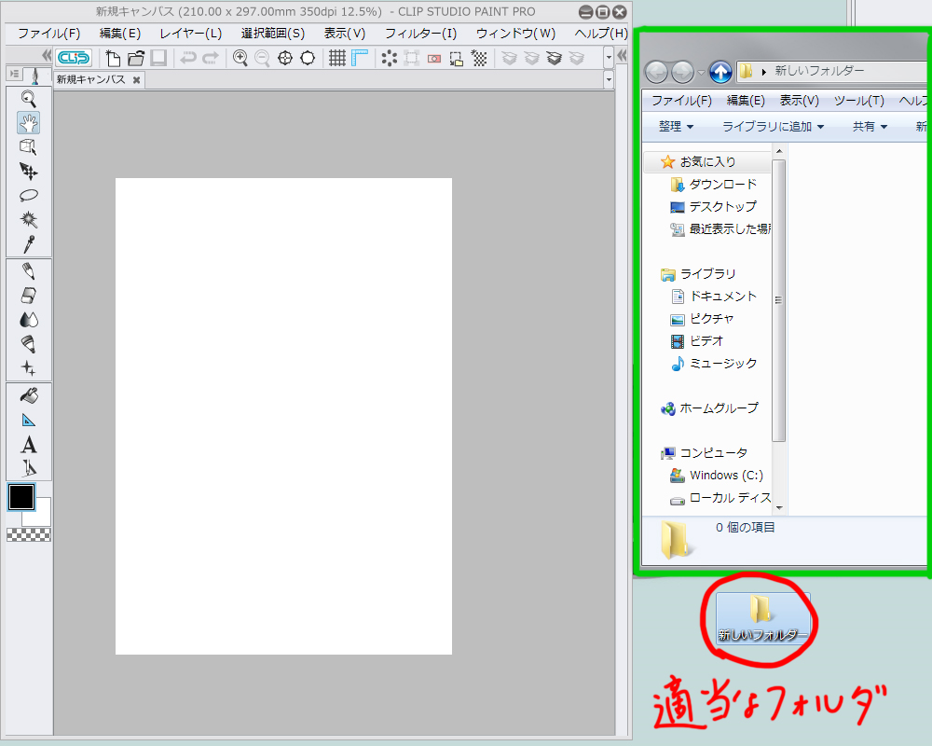Close the 新規キャンバス canvas tab
Viewport: 932px width, 746px height.
point(136,80)
